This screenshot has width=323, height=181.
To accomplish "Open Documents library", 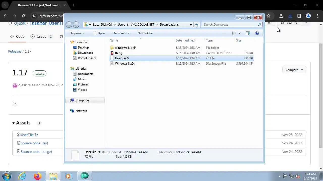I will pyautogui.click(x=86, y=74).
